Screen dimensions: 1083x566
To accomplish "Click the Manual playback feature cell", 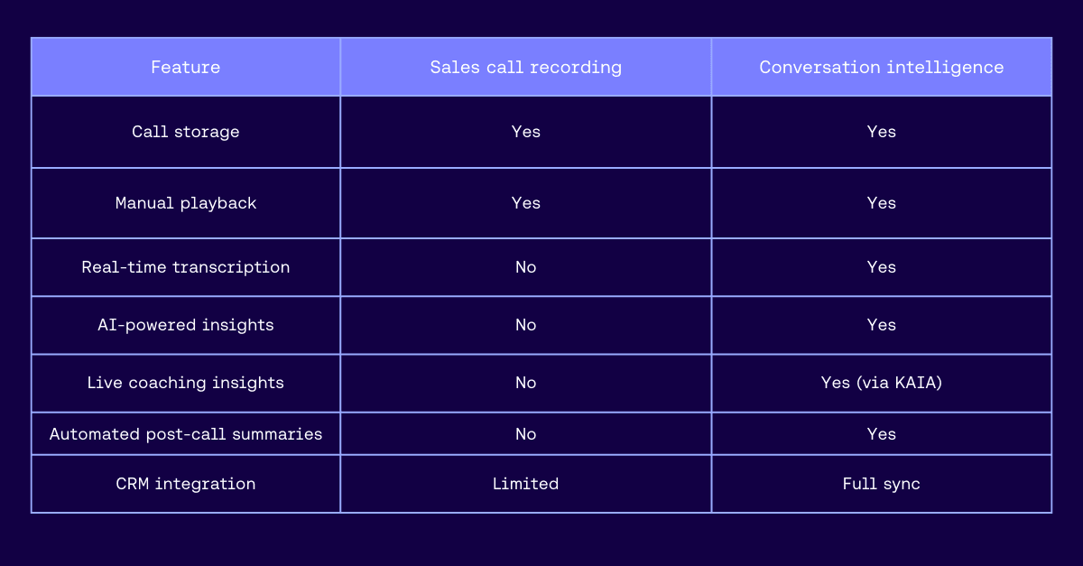I will point(185,203).
